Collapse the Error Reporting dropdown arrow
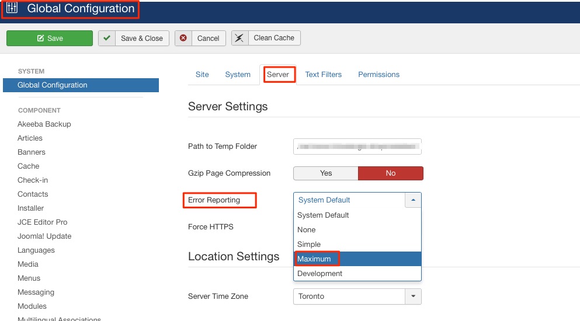Screen dimensions: 580x321 click(x=413, y=200)
